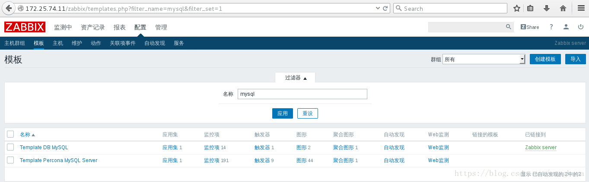Collapse the 过滤器 filter panel

point(295,78)
